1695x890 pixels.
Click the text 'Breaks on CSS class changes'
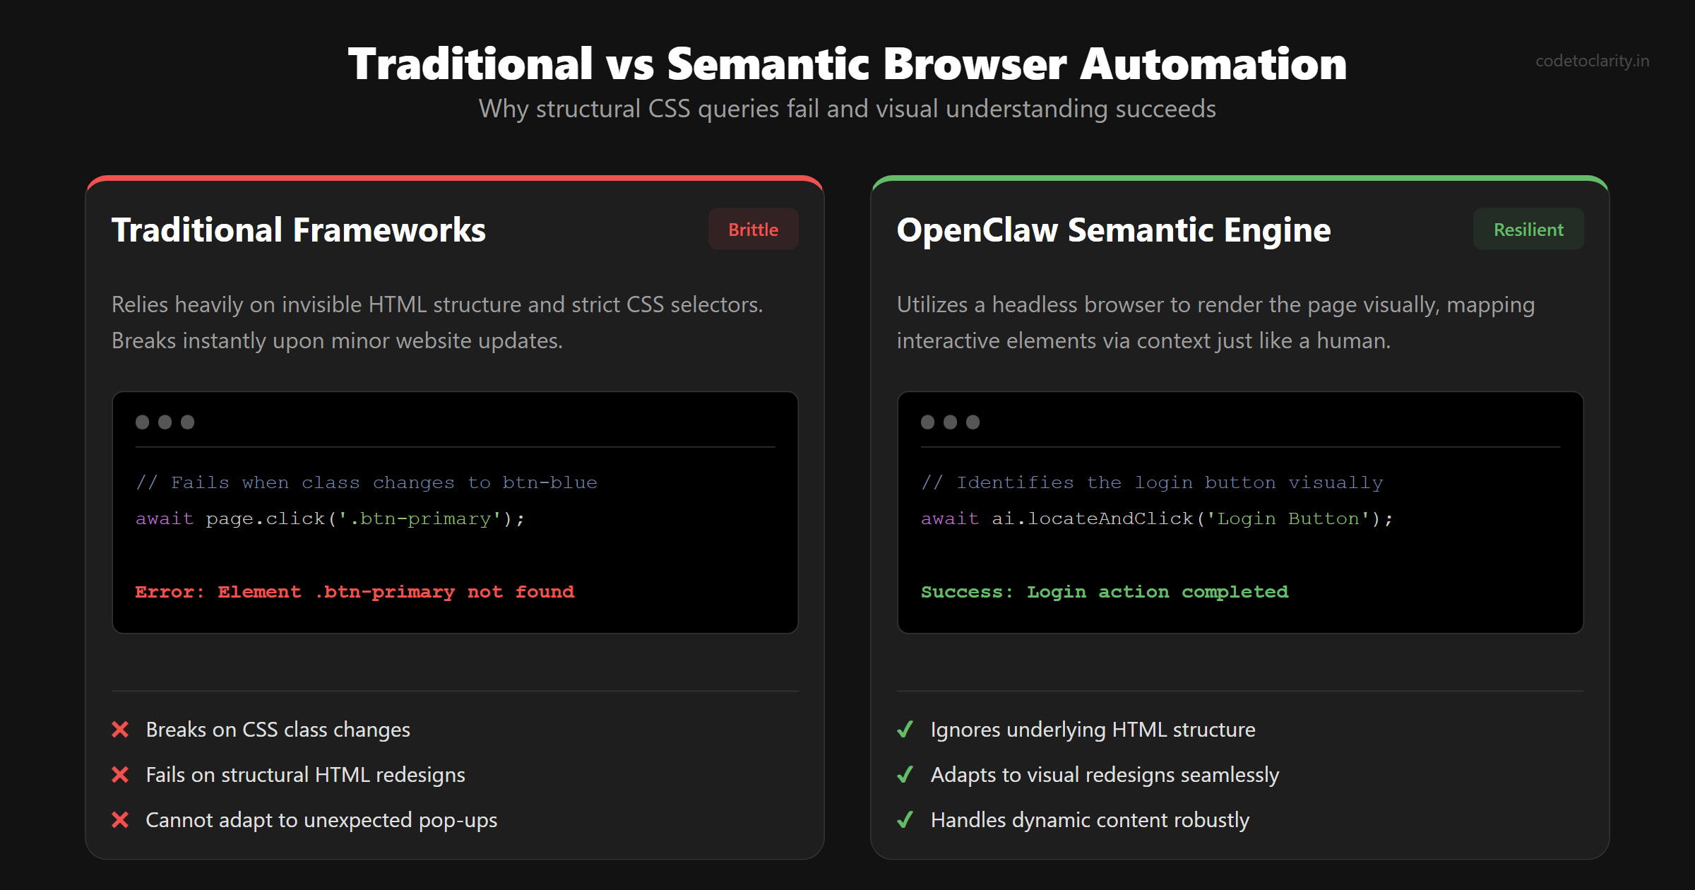278,730
